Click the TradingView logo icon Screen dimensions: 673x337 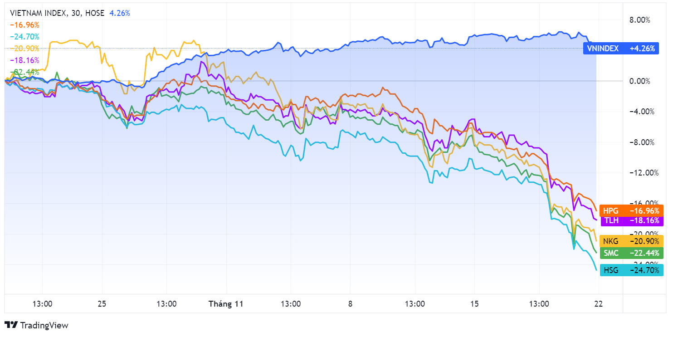point(11,325)
